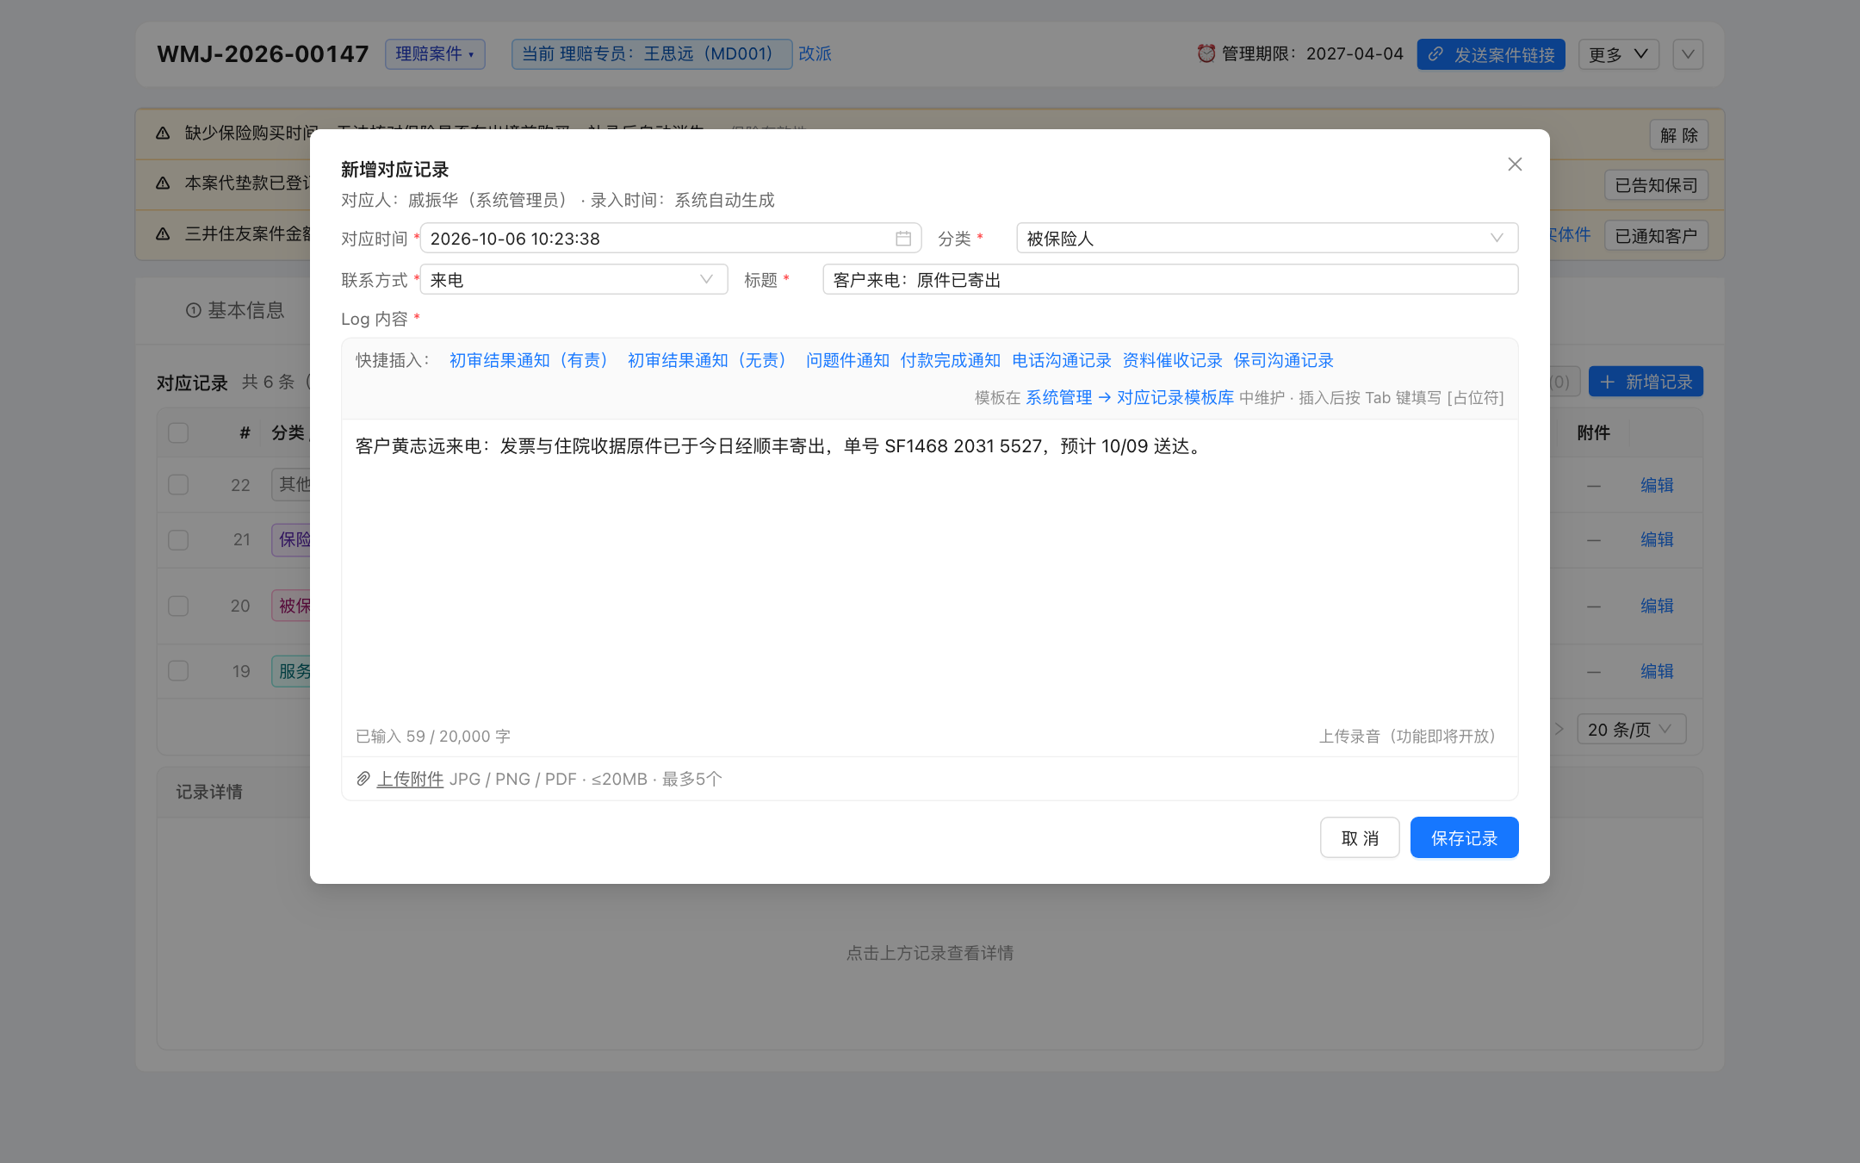Click 保存记录 button
The height and width of the screenshot is (1163, 1860).
pyautogui.click(x=1464, y=837)
